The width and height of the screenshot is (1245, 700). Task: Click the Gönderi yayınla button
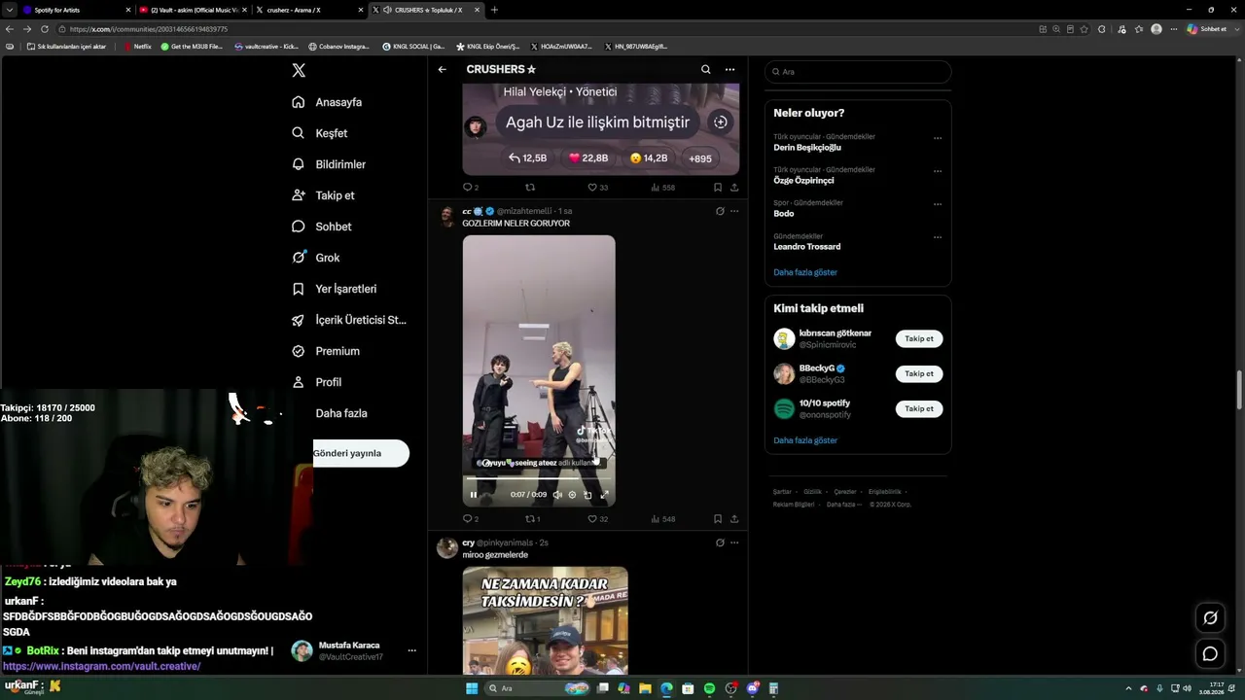(361, 453)
